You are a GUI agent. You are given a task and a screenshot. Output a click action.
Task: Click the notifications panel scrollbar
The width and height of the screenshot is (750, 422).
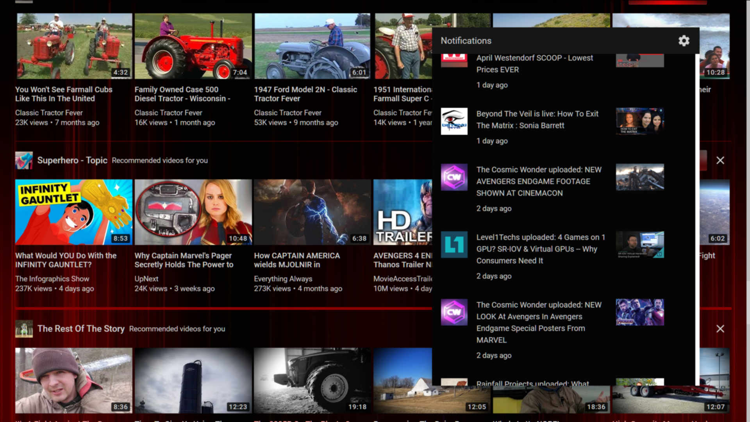[x=697, y=219]
